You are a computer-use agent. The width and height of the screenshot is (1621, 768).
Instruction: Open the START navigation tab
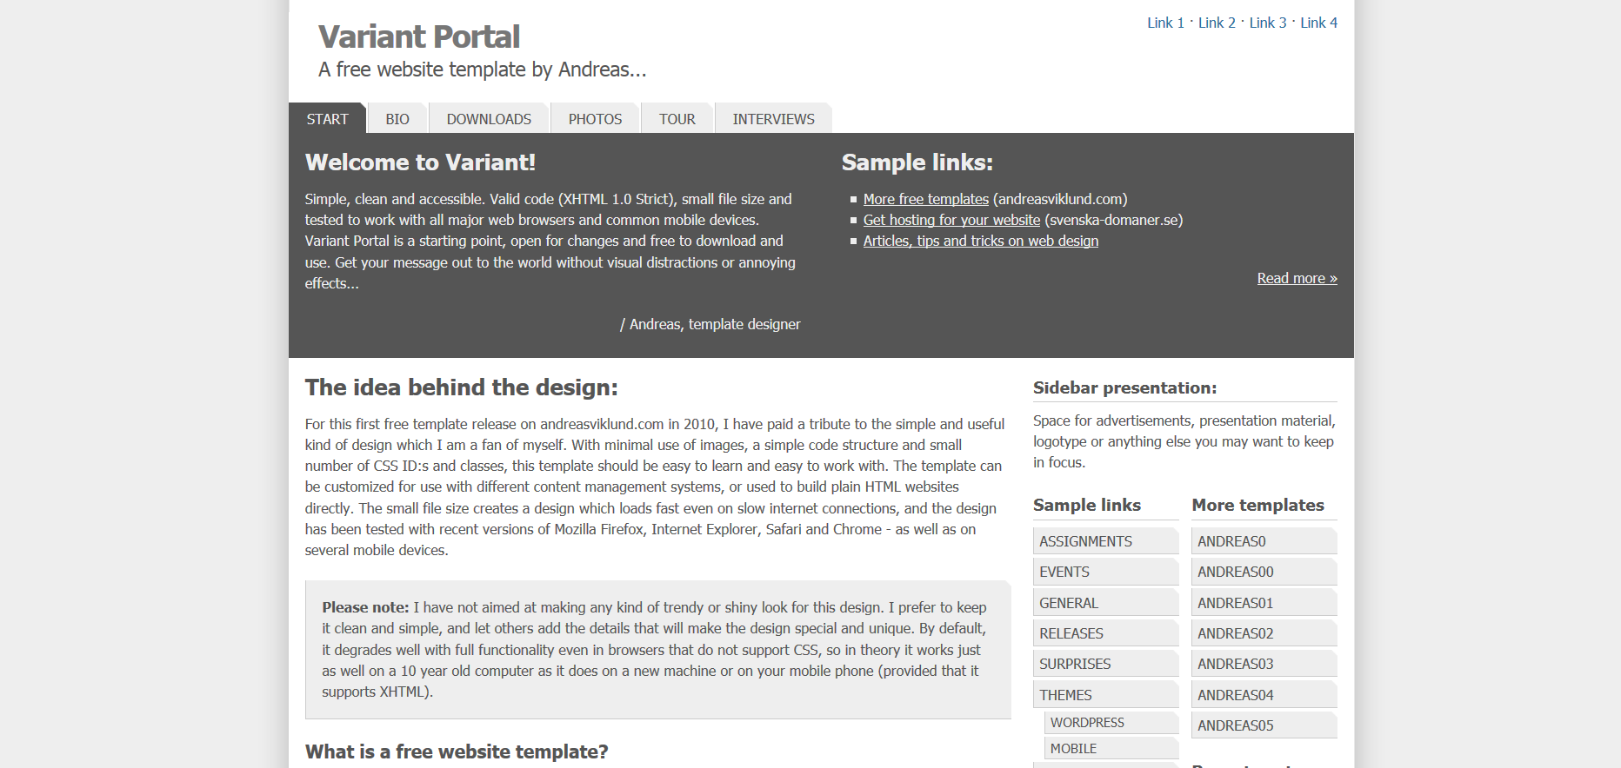pyautogui.click(x=327, y=119)
